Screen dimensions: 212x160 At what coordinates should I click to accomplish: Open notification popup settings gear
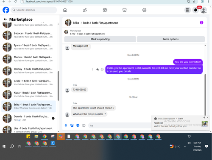coord(204,117)
